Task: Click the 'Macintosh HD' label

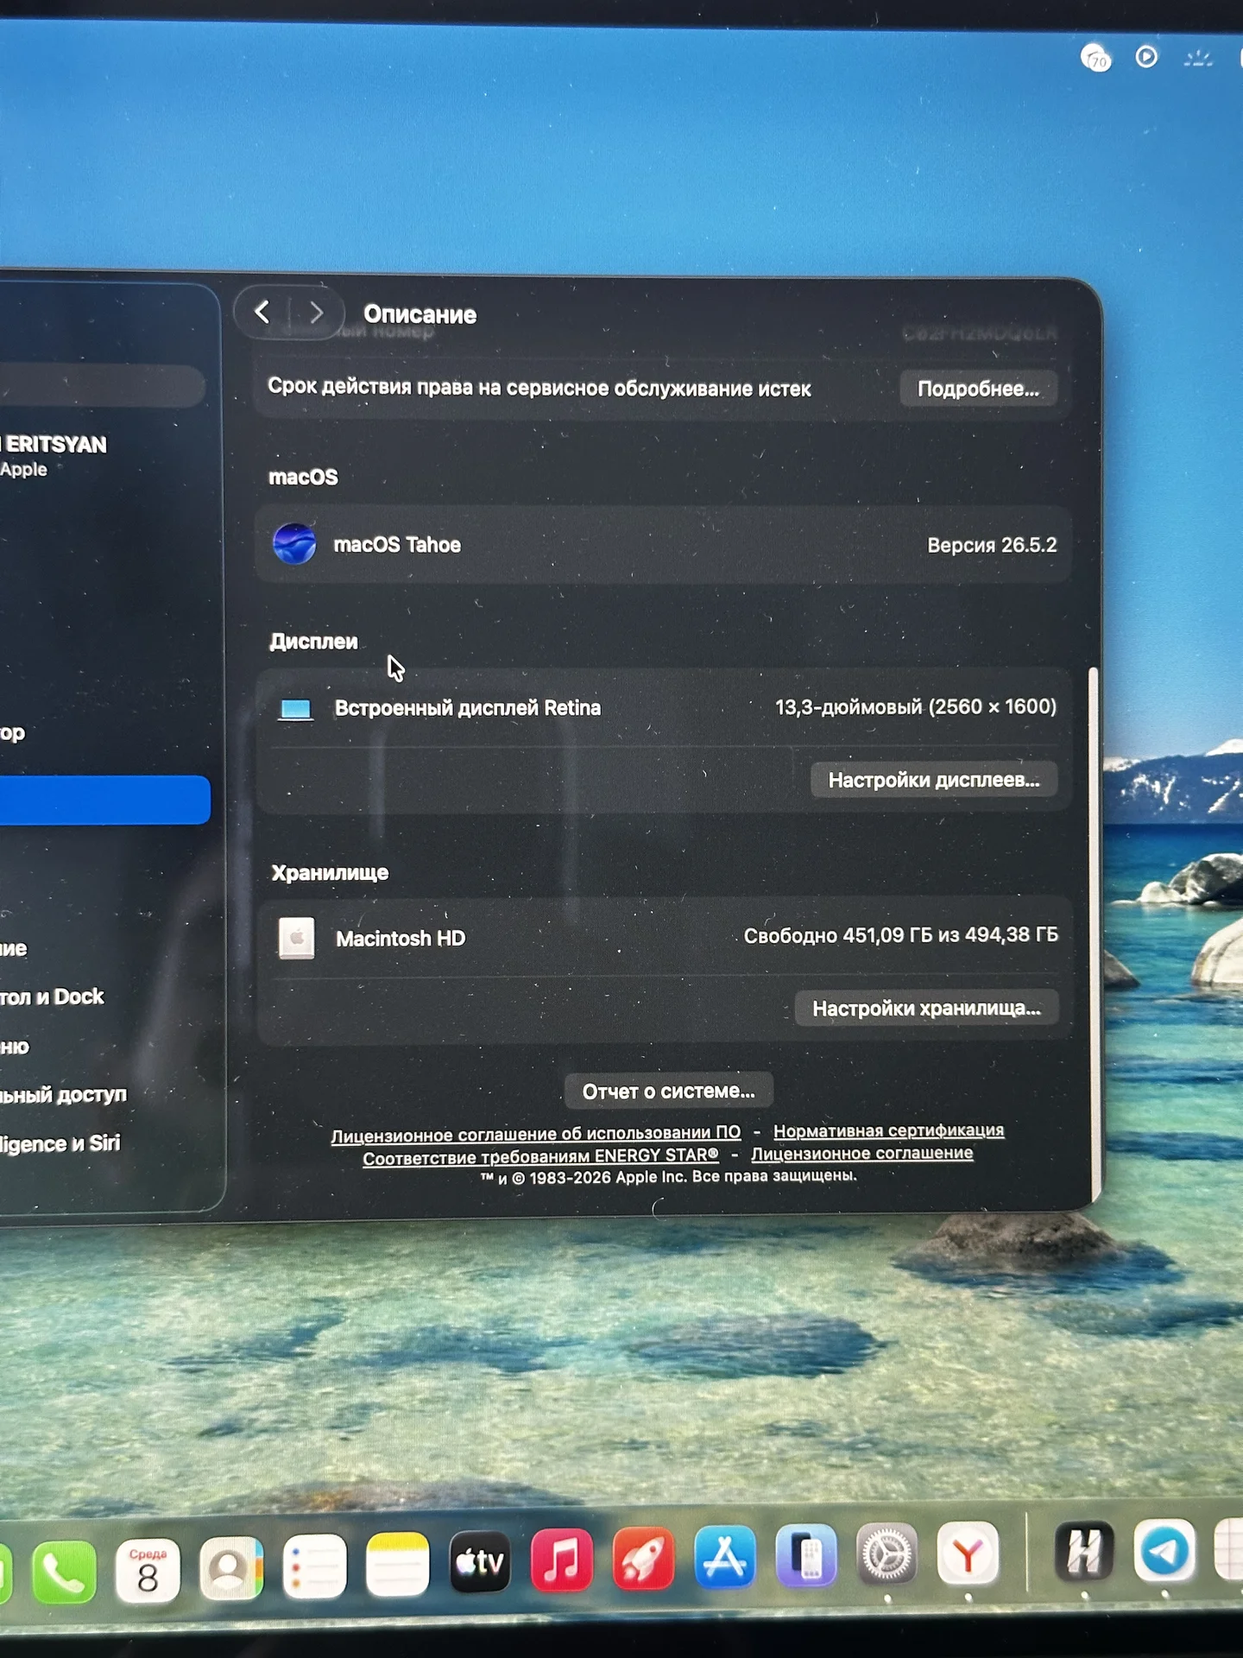Action: click(401, 938)
